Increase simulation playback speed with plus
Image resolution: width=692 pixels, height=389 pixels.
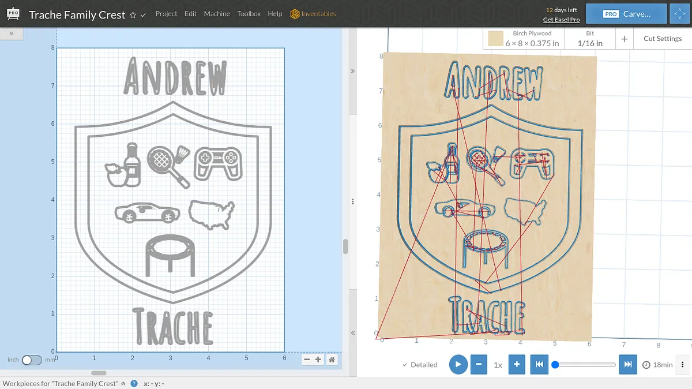(x=517, y=365)
